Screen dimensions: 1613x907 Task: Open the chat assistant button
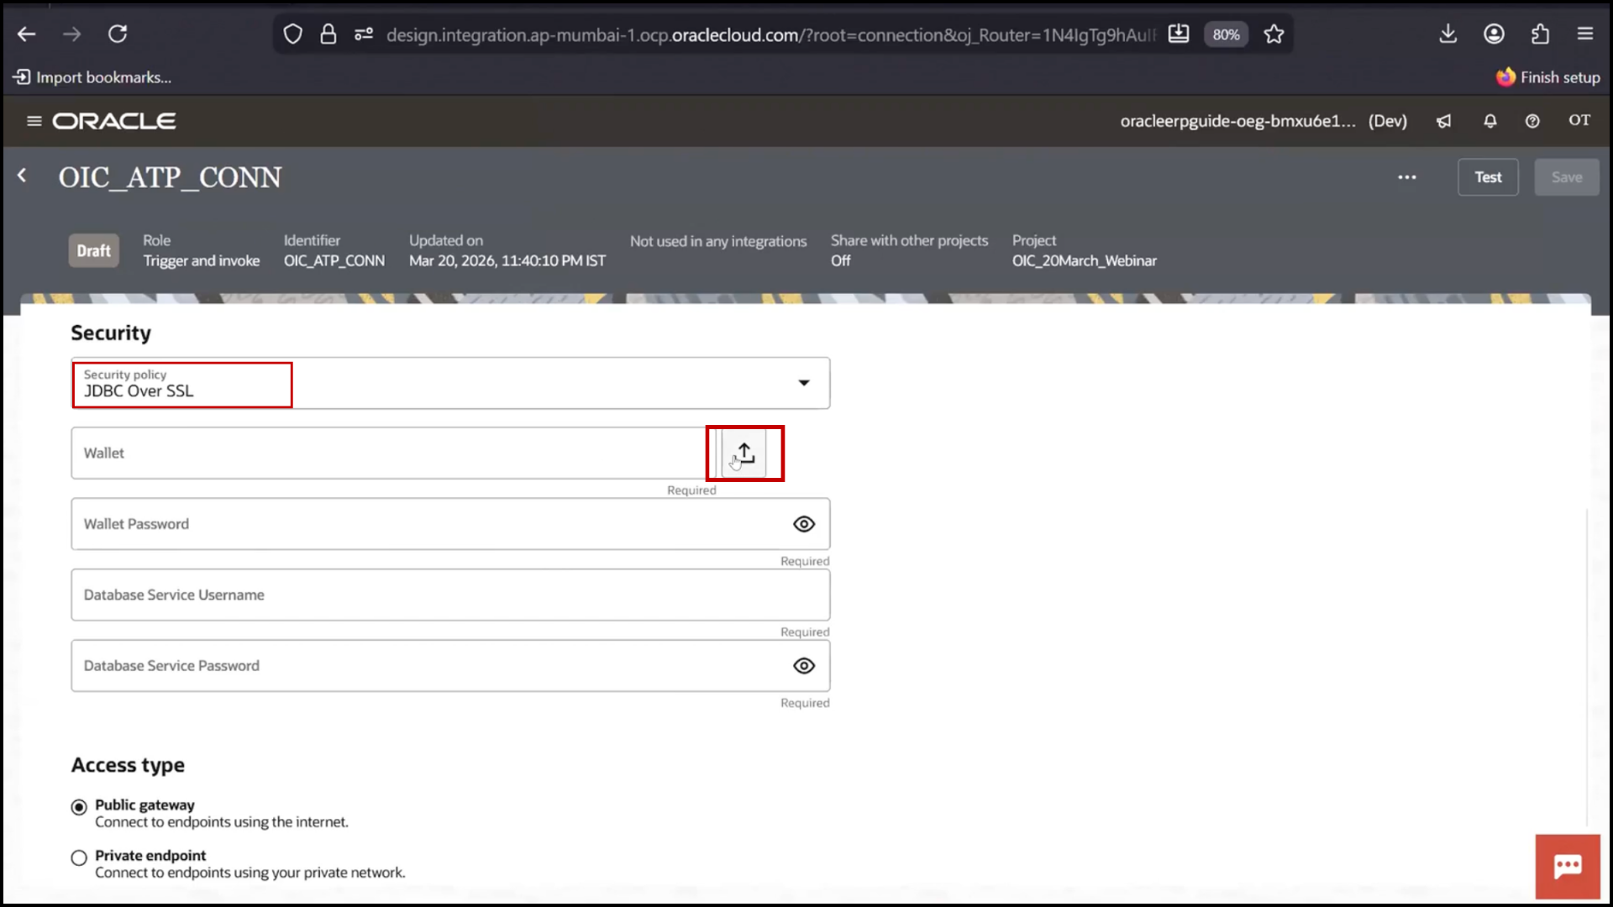1568,867
